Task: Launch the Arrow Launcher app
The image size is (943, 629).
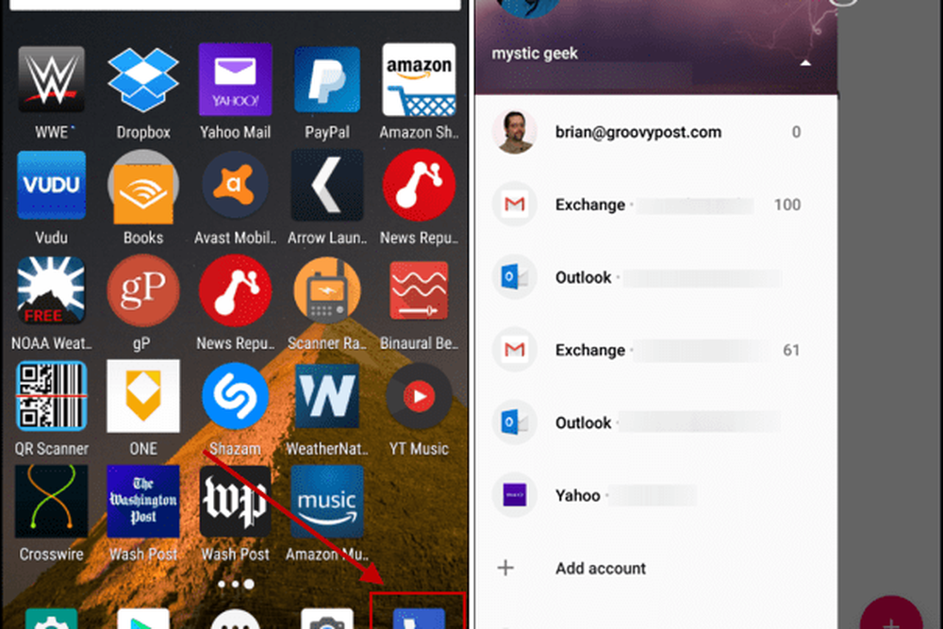Action: pos(326,185)
